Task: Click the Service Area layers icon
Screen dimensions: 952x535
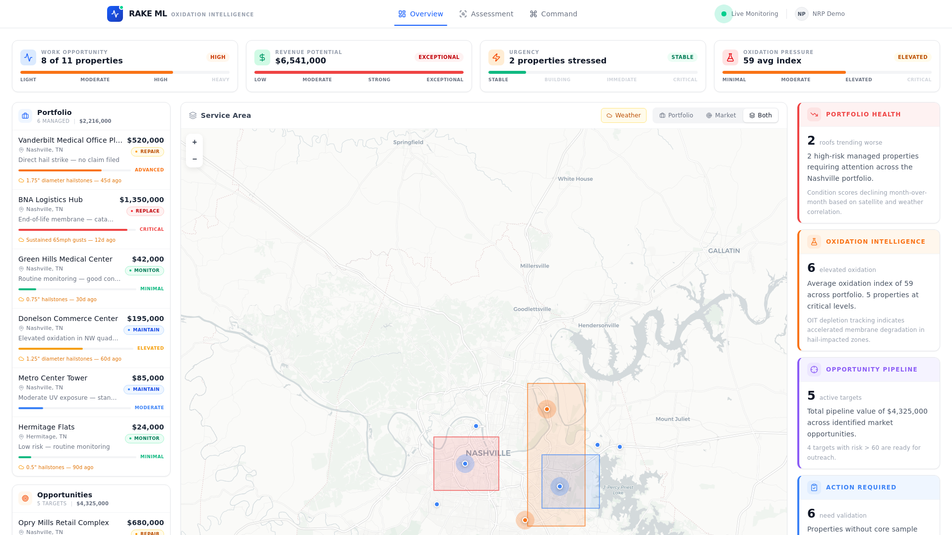Action: pyautogui.click(x=193, y=115)
